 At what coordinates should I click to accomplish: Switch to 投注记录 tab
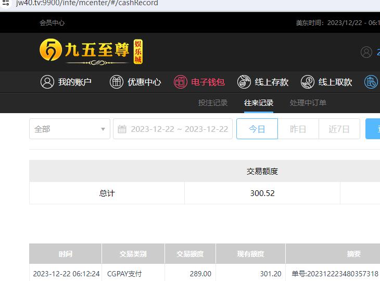click(x=213, y=103)
